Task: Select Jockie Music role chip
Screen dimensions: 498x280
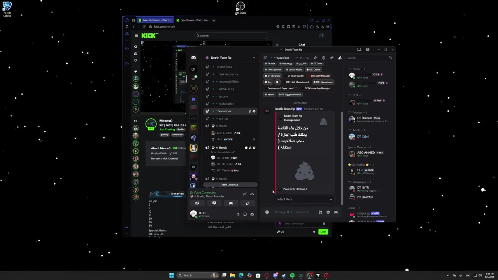Action: 294,70
